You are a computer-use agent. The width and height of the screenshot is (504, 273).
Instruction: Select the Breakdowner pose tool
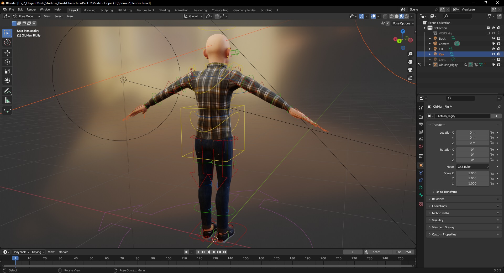(7, 111)
